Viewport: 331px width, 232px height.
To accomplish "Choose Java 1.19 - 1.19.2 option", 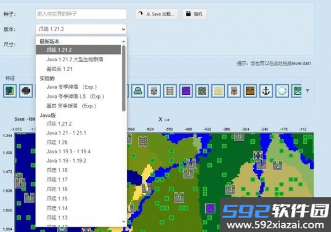I will pyautogui.click(x=78, y=161).
